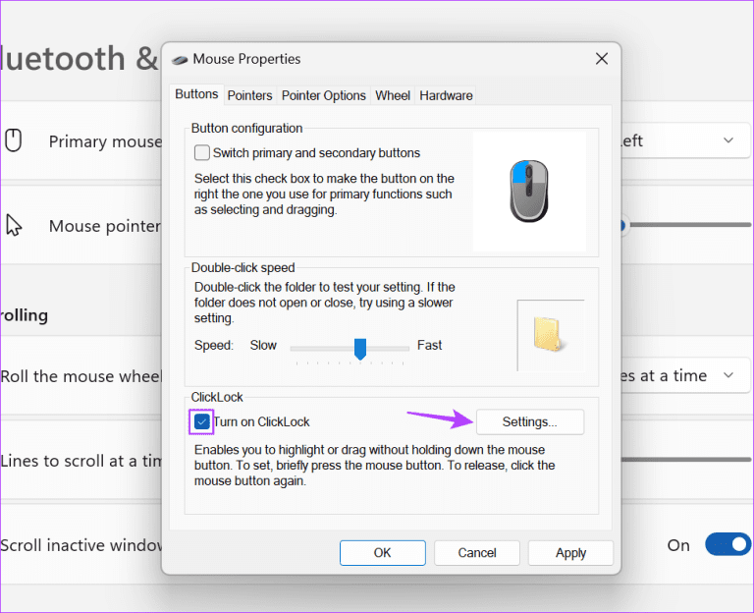Click the Apply button

[x=570, y=553]
